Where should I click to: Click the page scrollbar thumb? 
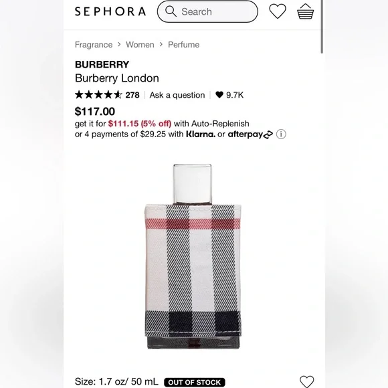tap(322, 27)
